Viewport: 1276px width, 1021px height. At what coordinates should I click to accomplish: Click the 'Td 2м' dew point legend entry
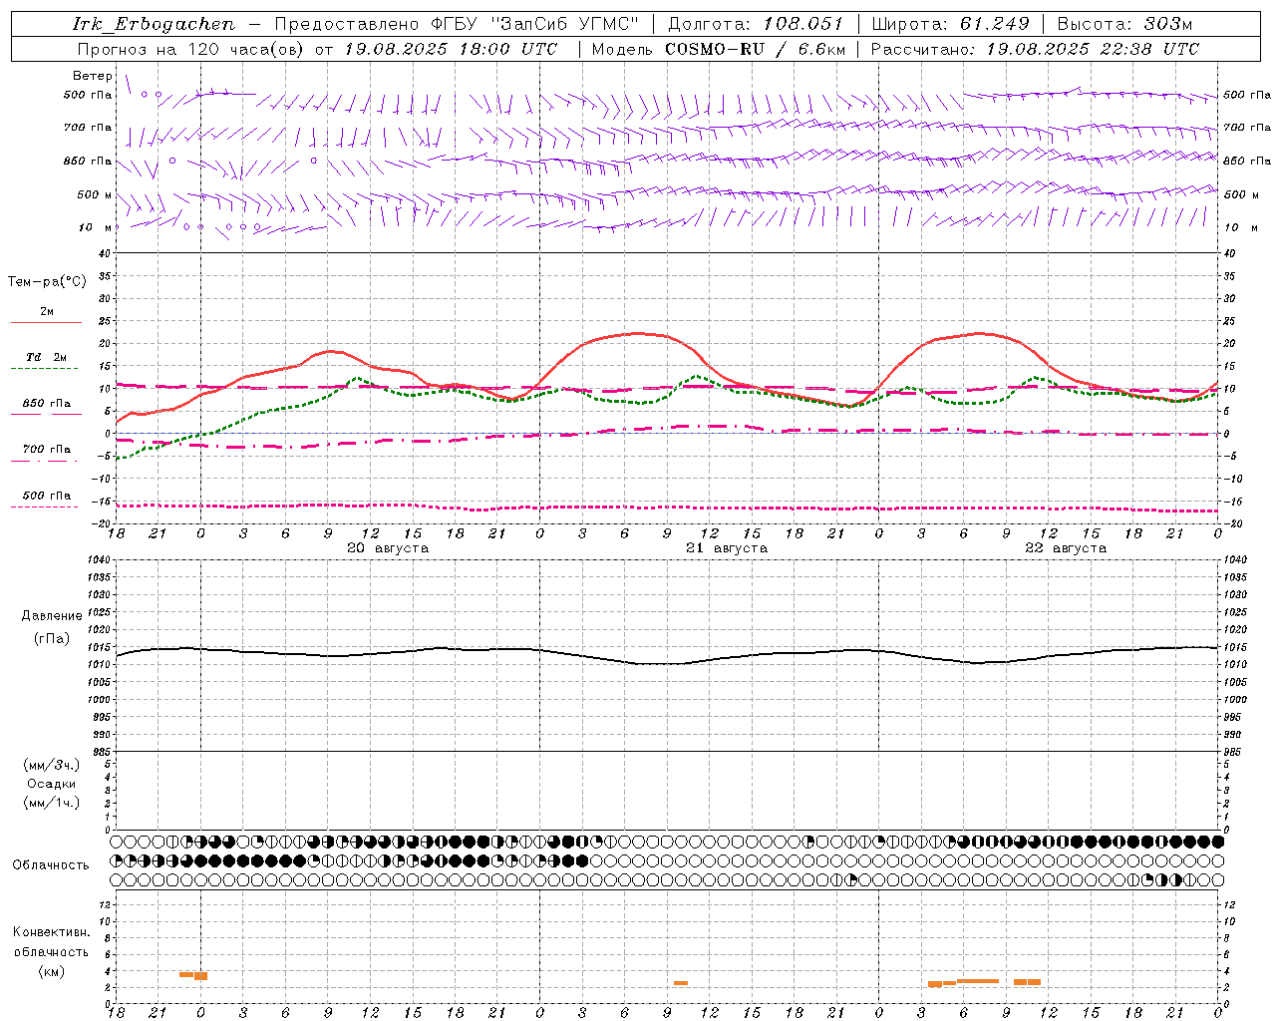tap(47, 357)
